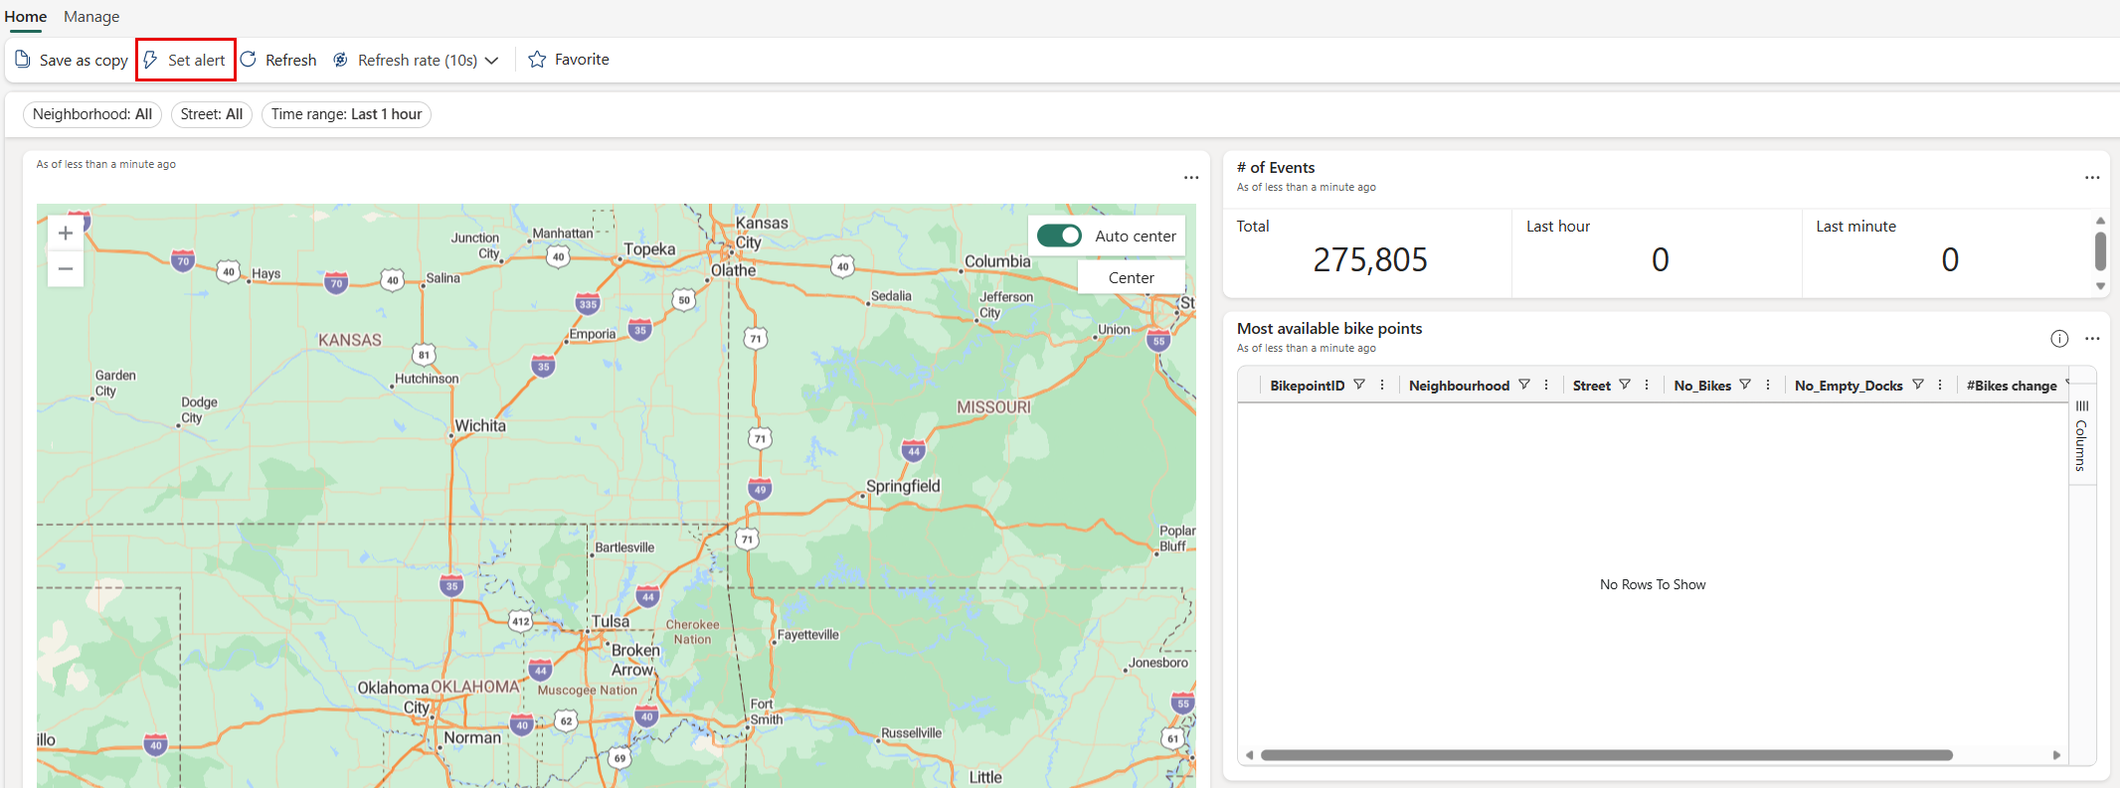Click the Set alert button

(186, 60)
